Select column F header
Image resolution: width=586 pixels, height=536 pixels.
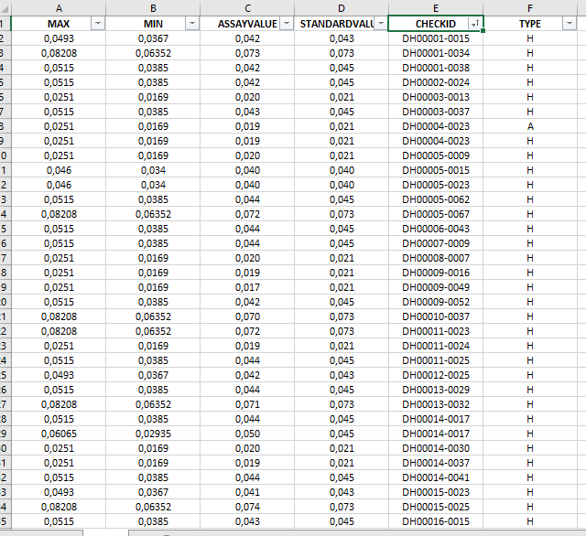pos(530,8)
